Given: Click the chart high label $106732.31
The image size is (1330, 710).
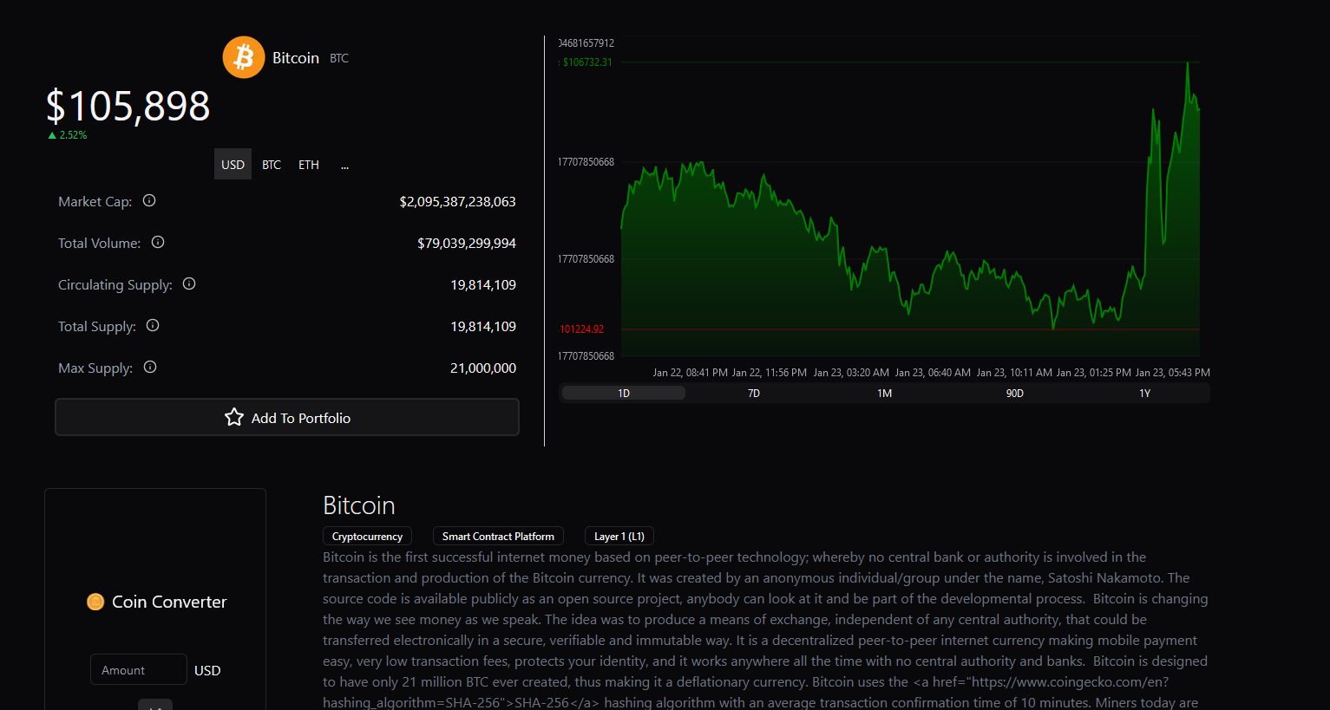Looking at the screenshot, I should pyautogui.click(x=586, y=62).
